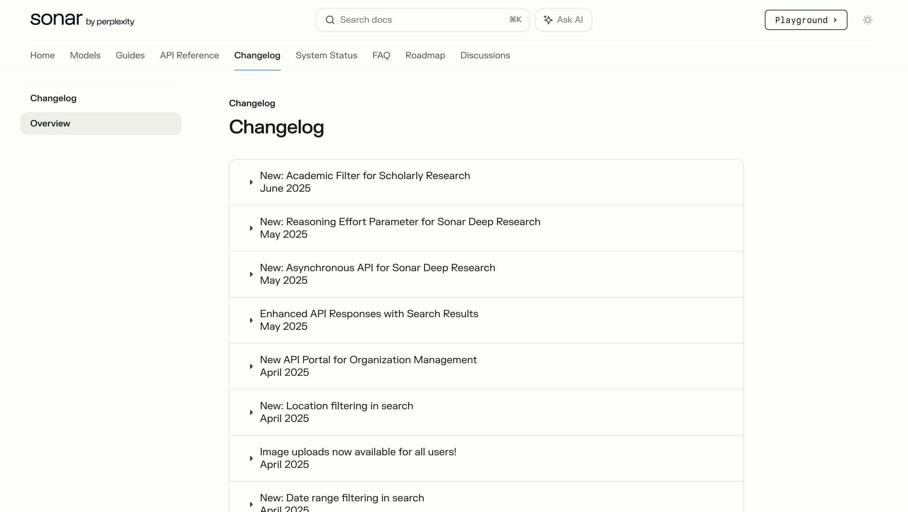Expand Enhanced API Responses with Search Results

[x=369, y=320]
